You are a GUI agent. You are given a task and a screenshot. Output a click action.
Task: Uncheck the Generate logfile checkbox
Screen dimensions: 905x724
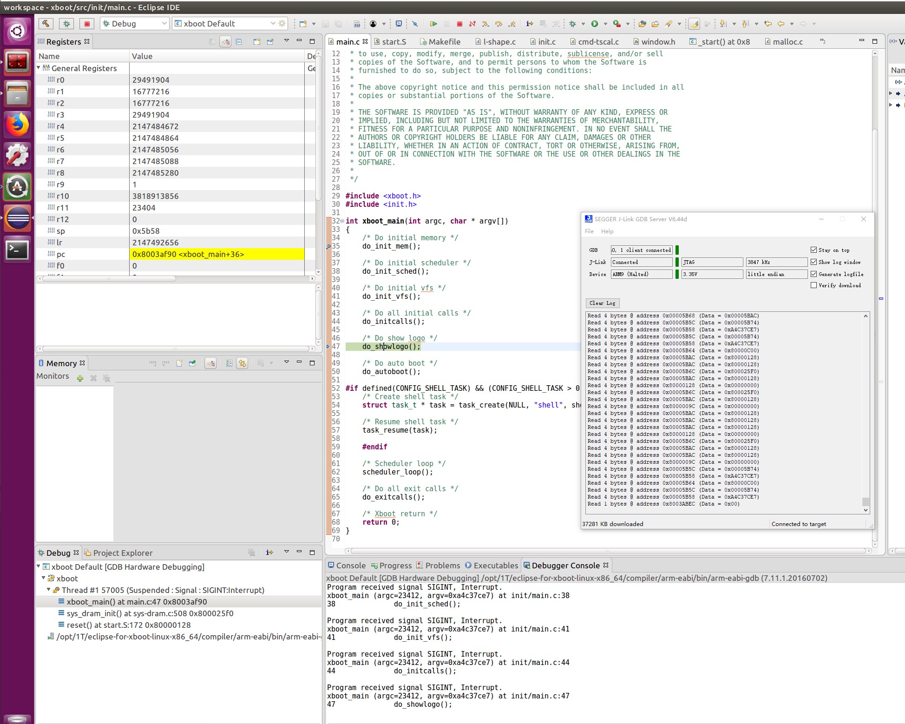pyautogui.click(x=813, y=274)
